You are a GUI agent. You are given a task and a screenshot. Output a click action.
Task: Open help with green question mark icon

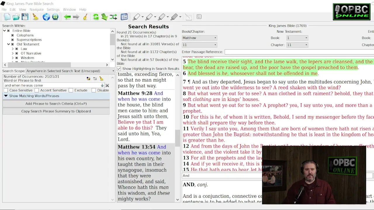55,17
